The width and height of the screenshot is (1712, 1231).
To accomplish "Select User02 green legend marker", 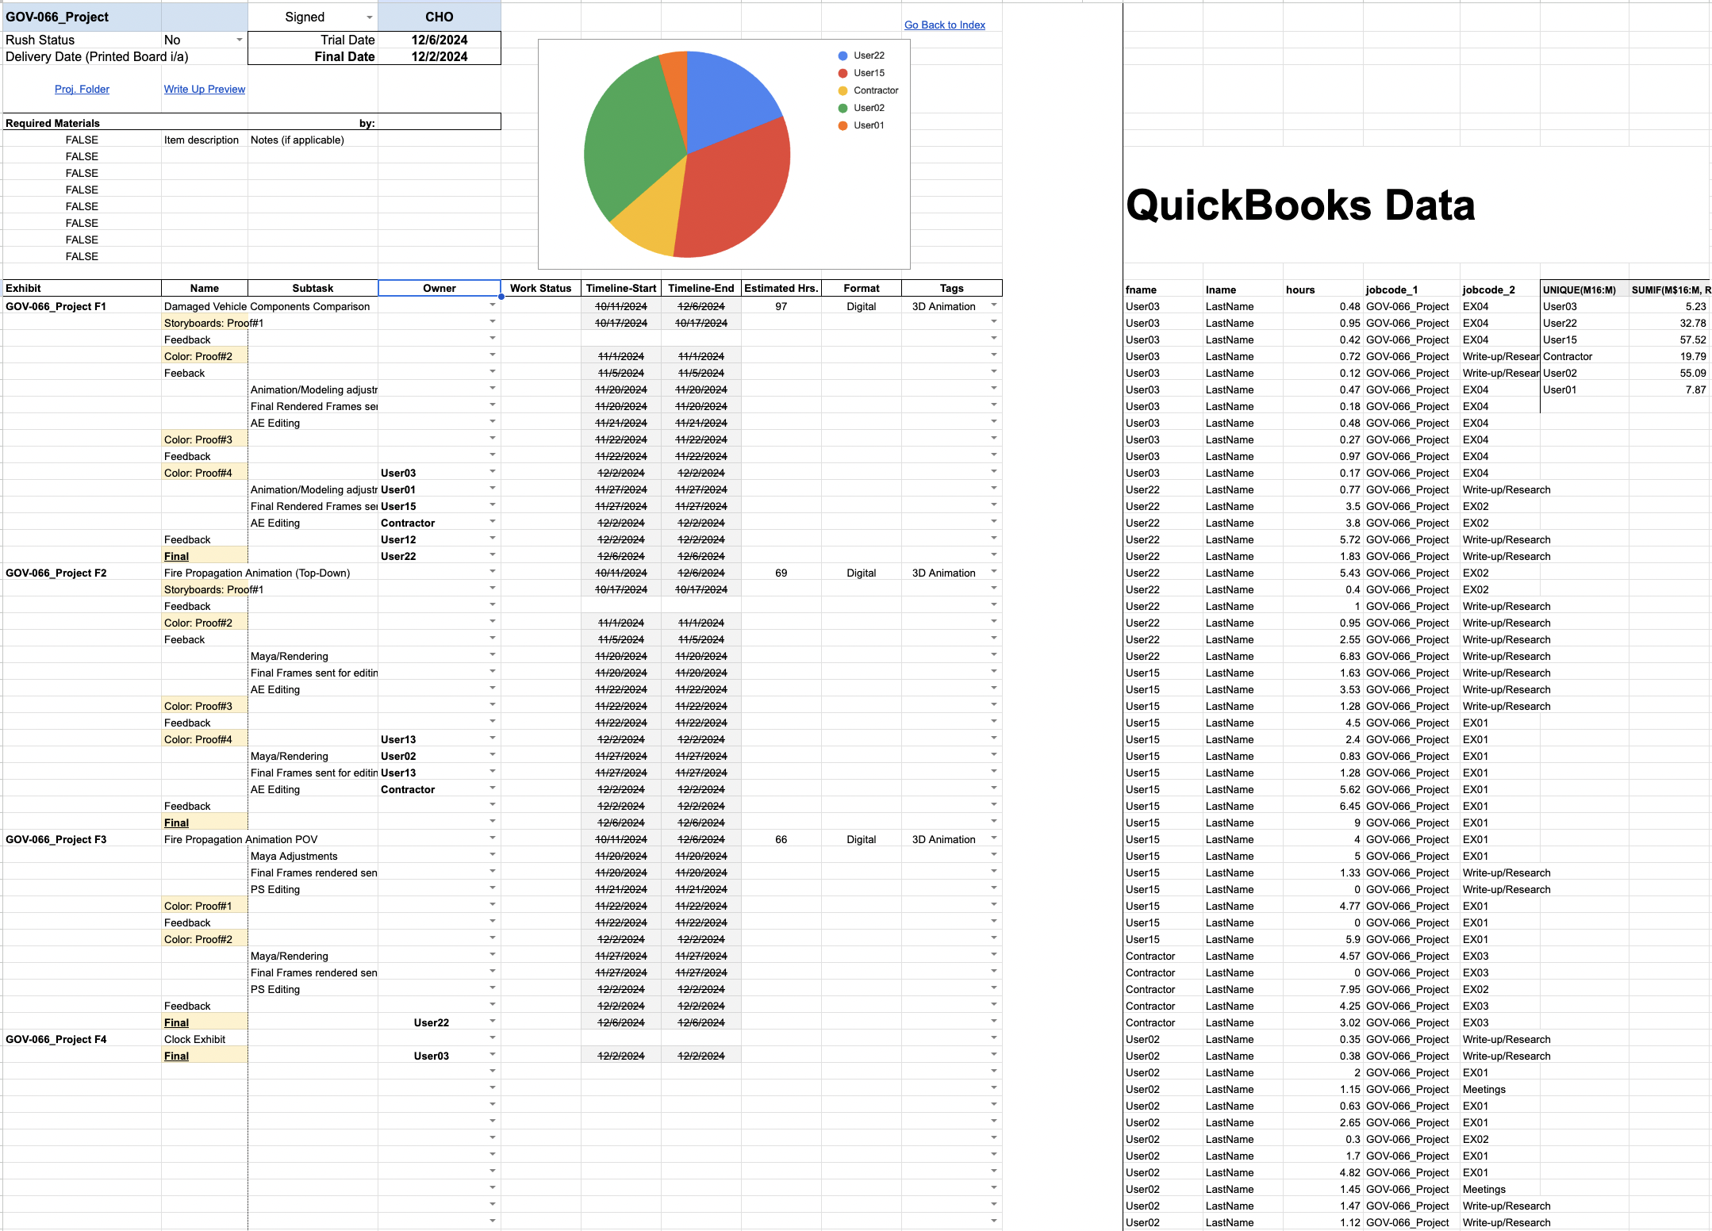I will tap(843, 108).
